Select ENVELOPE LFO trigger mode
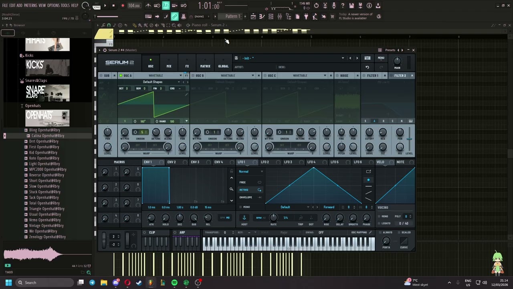This screenshot has height=289, width=513. coord(250,197)
